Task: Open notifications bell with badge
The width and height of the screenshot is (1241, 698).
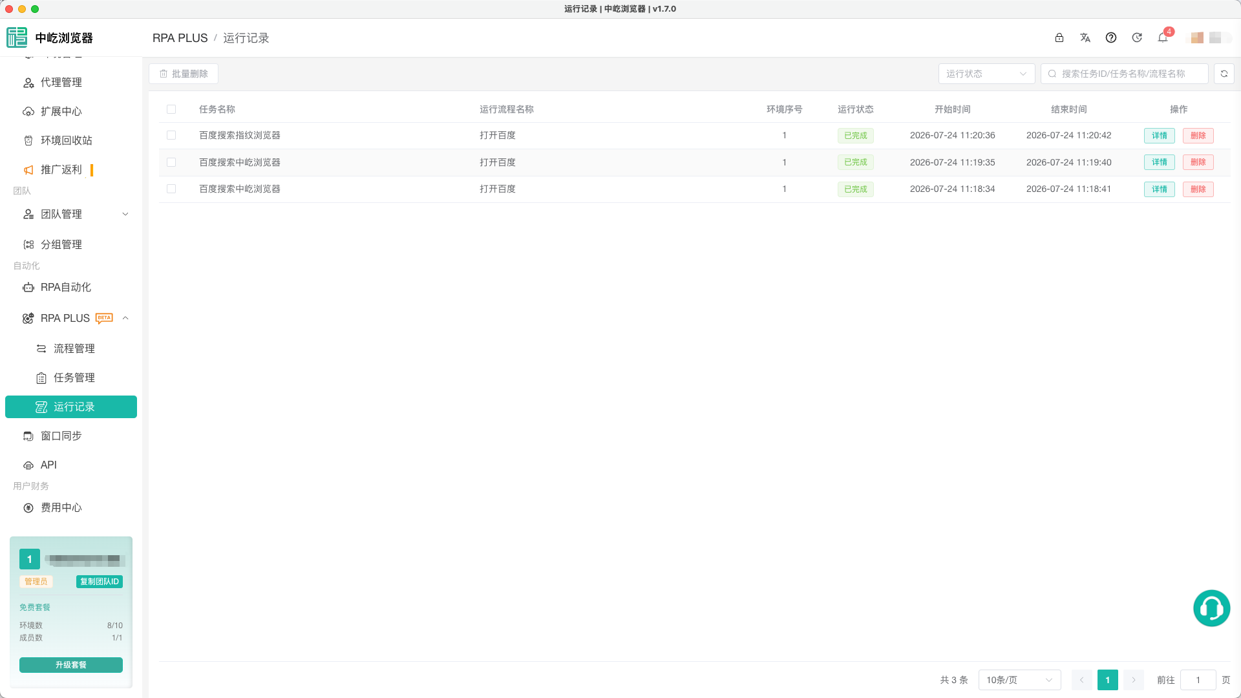Action: pyautogui.click(x=1163, y=37)
